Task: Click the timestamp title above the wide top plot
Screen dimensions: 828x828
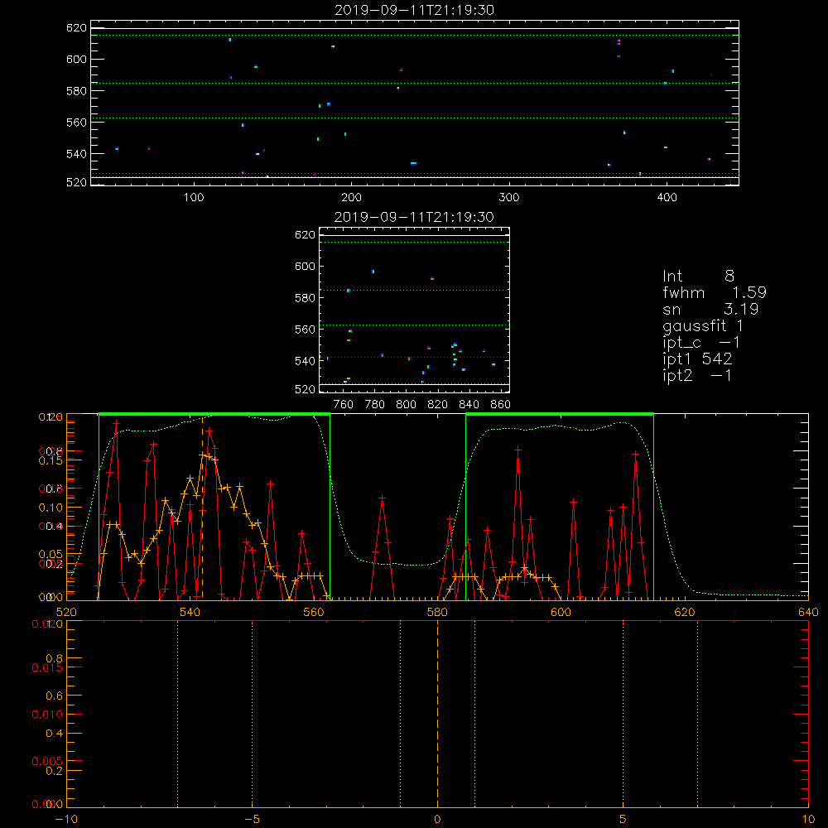Action: coord(414,10)
